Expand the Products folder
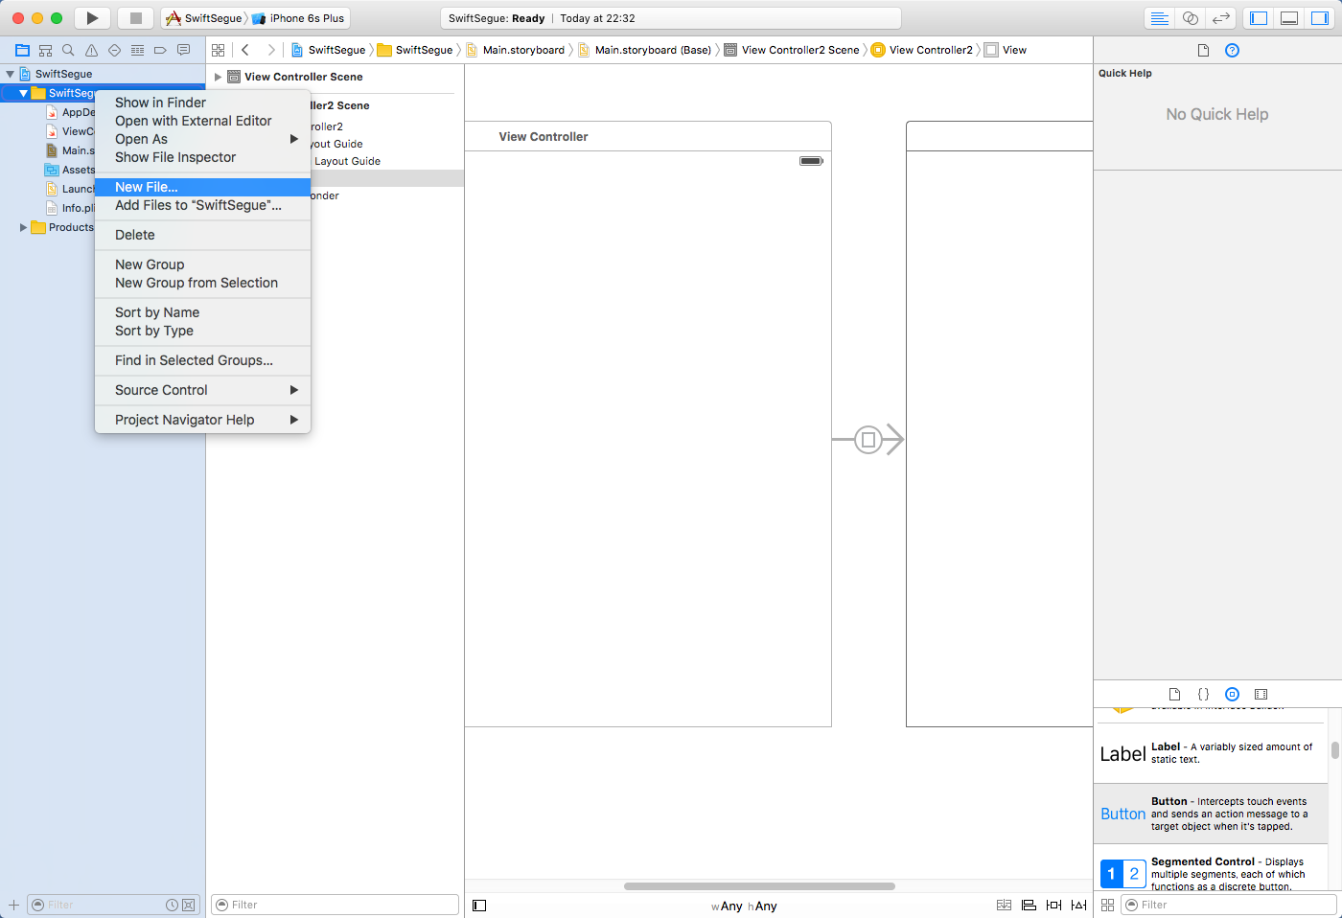Image resolution: width=1342 pixels, height=918 pixels. tap(23, 227)
